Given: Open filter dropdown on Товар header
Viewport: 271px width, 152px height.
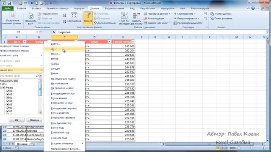Looking at the screenshot, I should click(109, 42).
